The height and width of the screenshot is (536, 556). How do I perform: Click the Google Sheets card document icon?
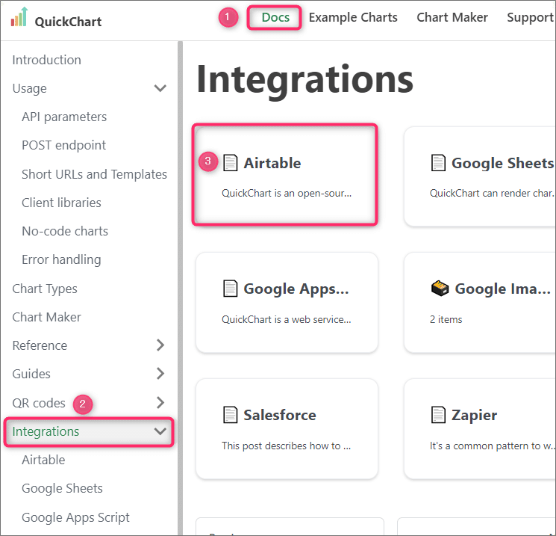tap(438, 163)
